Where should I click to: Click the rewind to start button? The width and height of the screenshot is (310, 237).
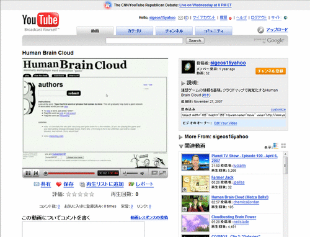click(x=36, y=173)
